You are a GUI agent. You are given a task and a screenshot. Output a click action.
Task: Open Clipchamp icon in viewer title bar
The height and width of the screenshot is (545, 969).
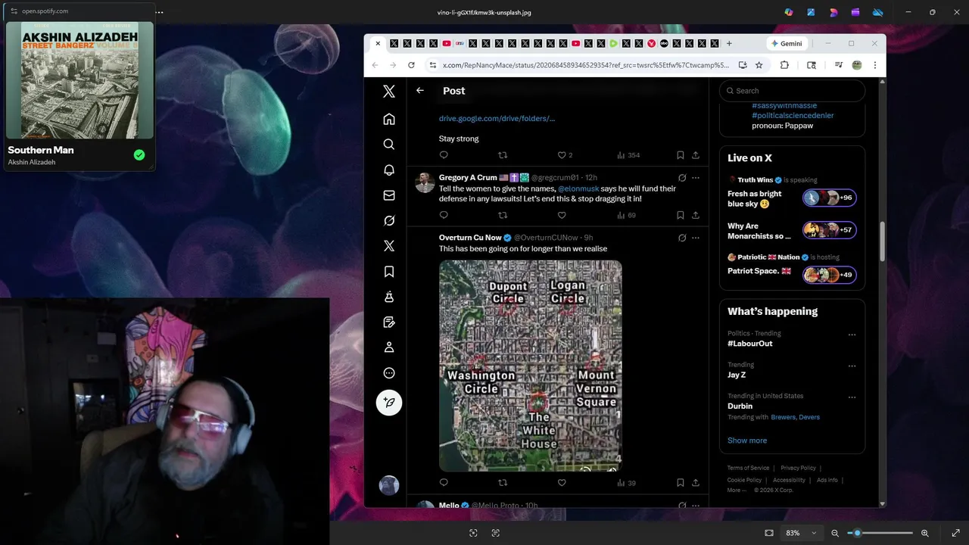click(x=855, y=12)
